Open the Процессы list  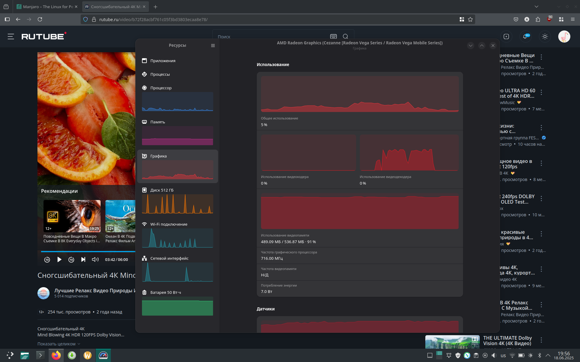click(160, 74)
